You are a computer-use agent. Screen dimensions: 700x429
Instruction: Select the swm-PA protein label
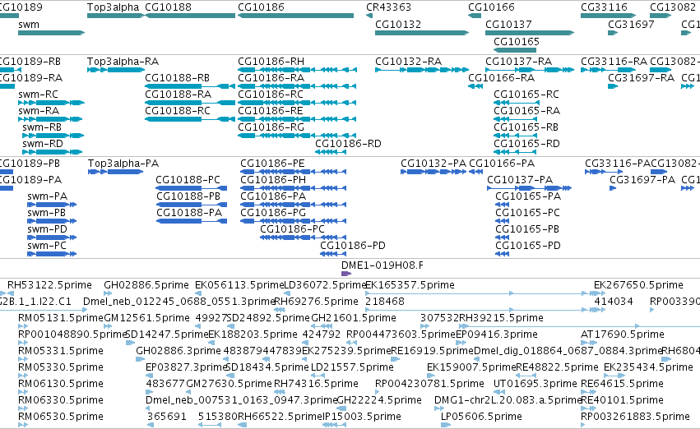coord(48,196)
